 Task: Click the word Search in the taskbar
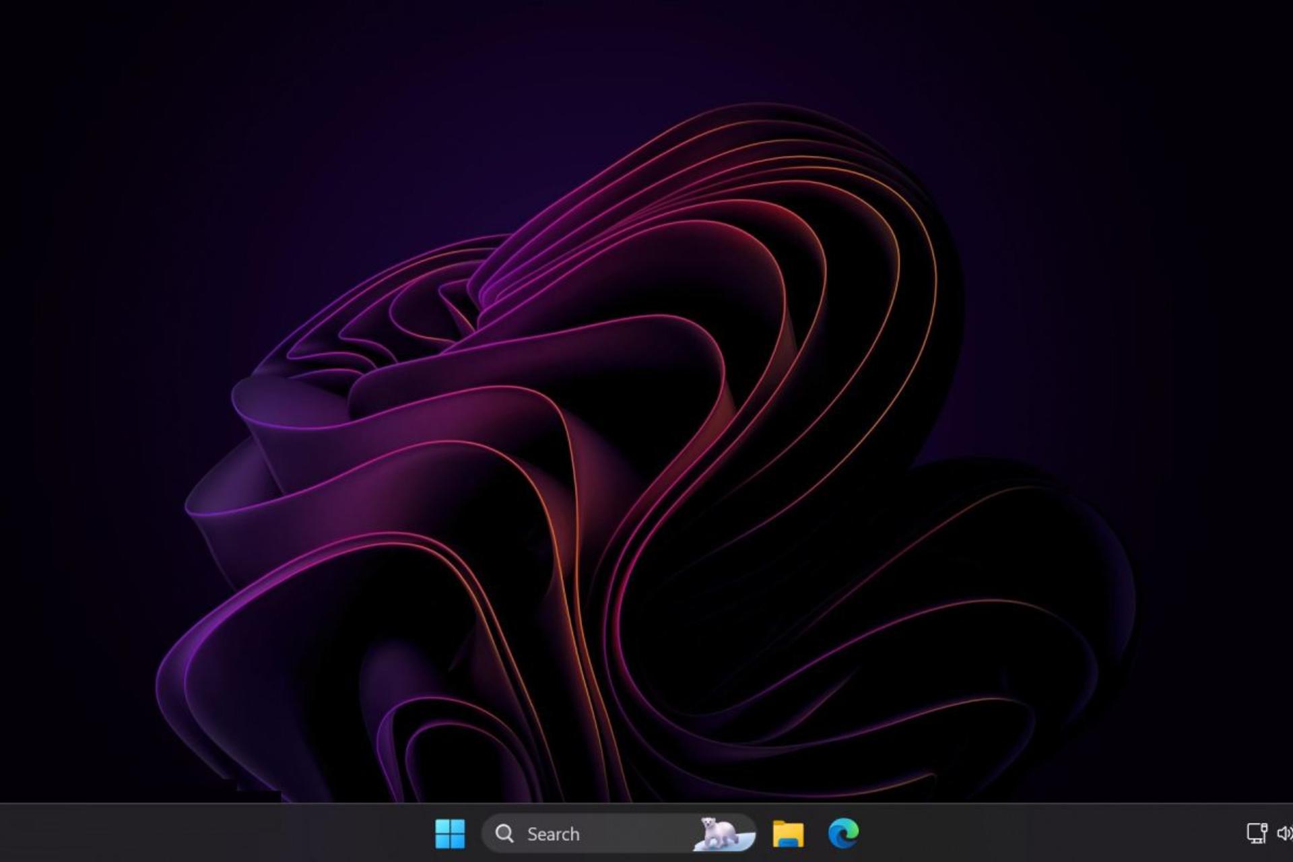coord(553,834)
